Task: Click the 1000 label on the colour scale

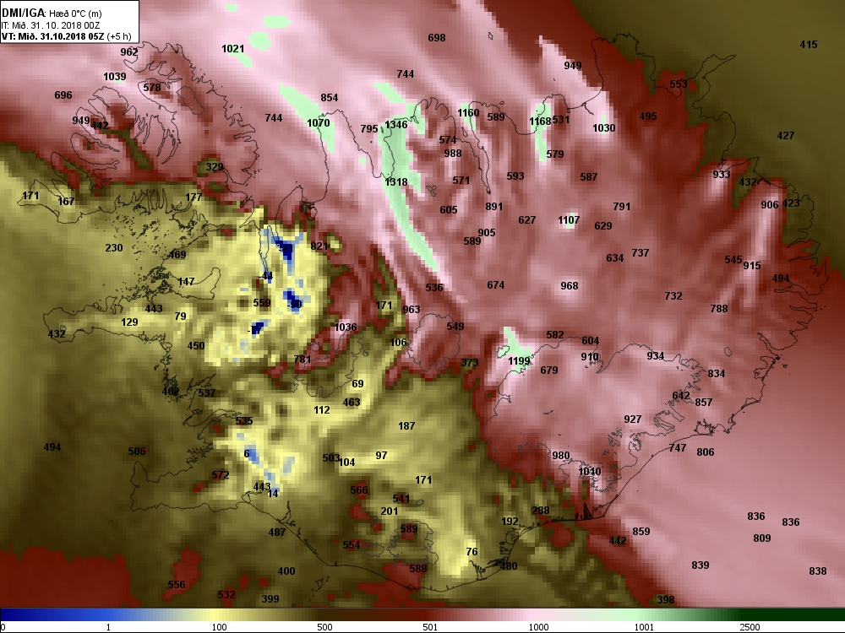Action: [538, 627]
